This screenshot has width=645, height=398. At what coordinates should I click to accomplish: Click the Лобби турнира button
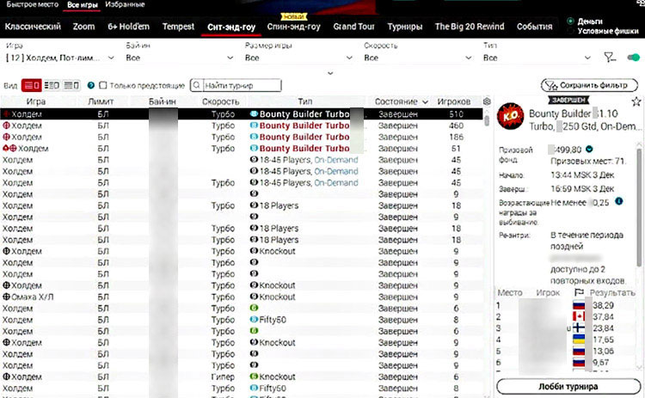tap(568, 387)
